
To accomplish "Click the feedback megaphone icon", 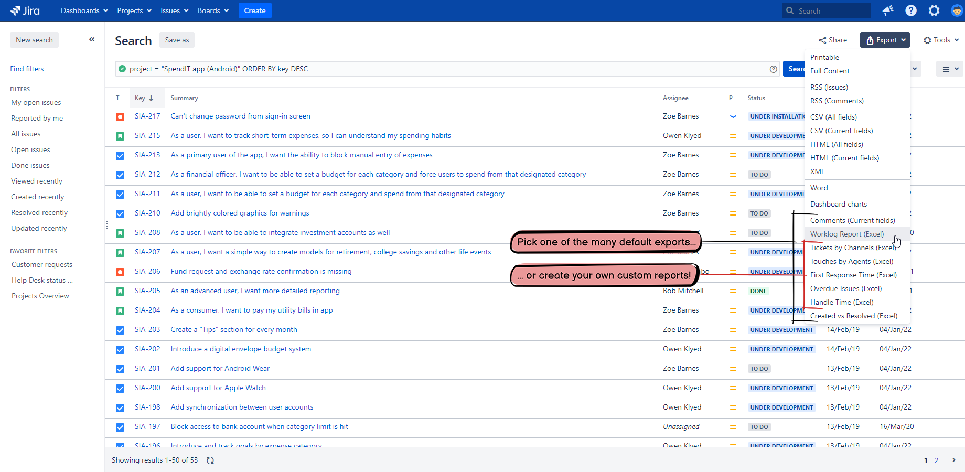I will tap(888, 10).
